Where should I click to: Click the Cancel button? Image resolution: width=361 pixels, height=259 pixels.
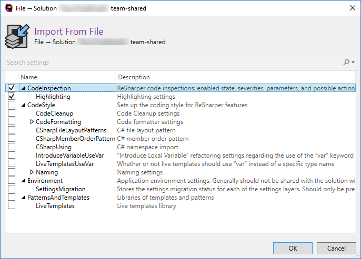(336, 248)
